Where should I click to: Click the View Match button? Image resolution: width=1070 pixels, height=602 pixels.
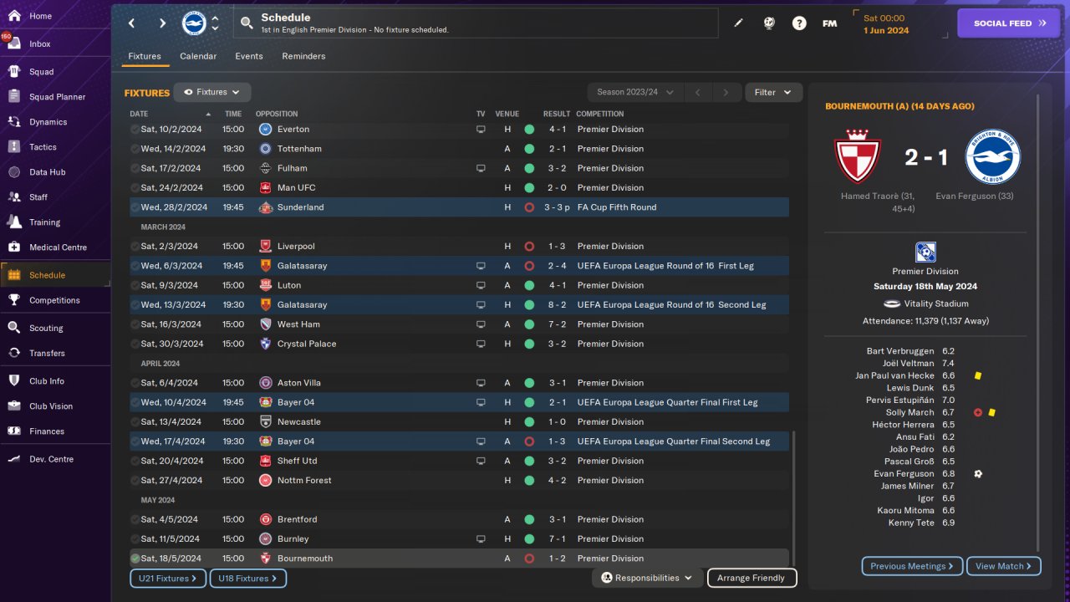pos(1004,566)
